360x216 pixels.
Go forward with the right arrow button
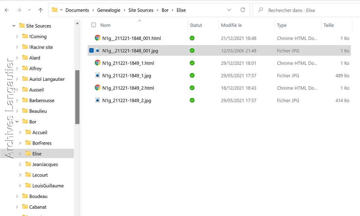point(19,10)
